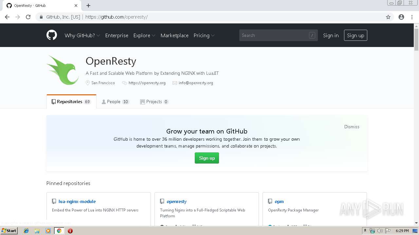The image size is (419, 235).
Task: Open the Marketplace nav link
Action: (x=174, y=35)
